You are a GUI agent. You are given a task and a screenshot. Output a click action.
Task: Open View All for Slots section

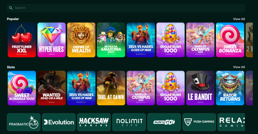[239, 67]
